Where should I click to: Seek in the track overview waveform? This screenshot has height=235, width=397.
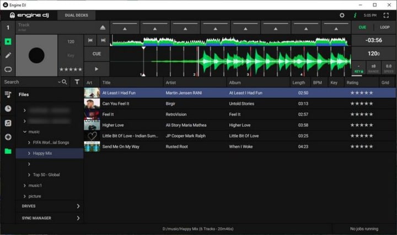click(230, 41)
